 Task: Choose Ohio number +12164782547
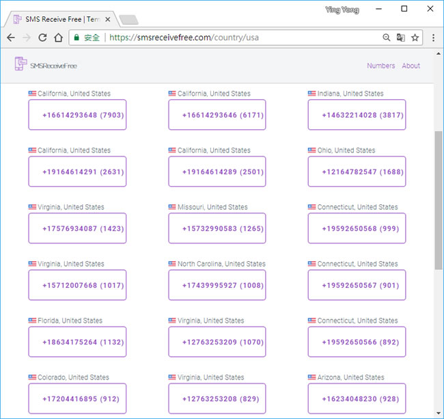click(x=357, y=172)
